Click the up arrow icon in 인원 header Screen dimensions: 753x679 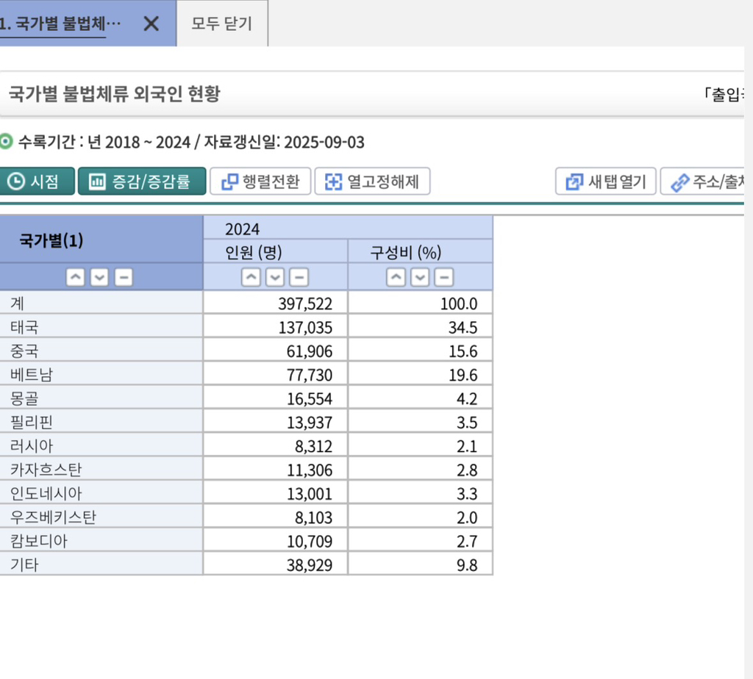[x=250, y=277]
